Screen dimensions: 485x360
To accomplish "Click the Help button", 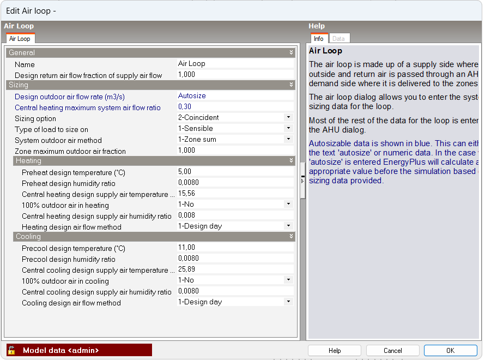I will (x=335, y=351).
